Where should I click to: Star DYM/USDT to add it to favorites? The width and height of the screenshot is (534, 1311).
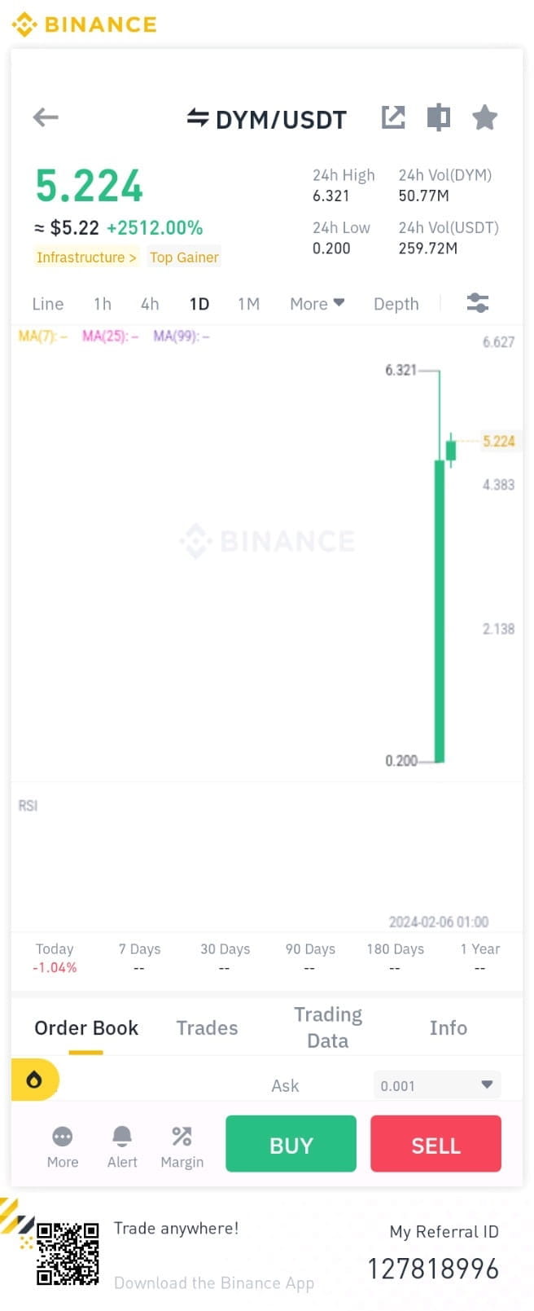coord(485,117)
